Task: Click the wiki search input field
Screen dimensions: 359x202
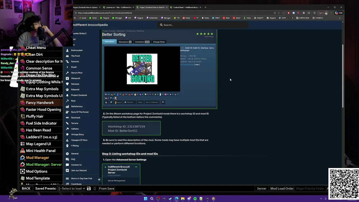Action: tap(203, 25)
